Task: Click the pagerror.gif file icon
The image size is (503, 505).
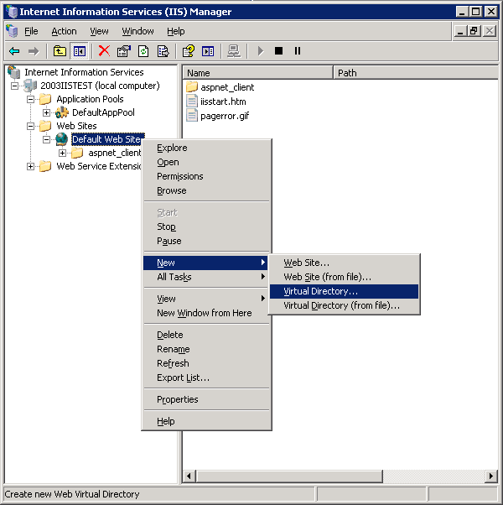Action: pos(192,115)
